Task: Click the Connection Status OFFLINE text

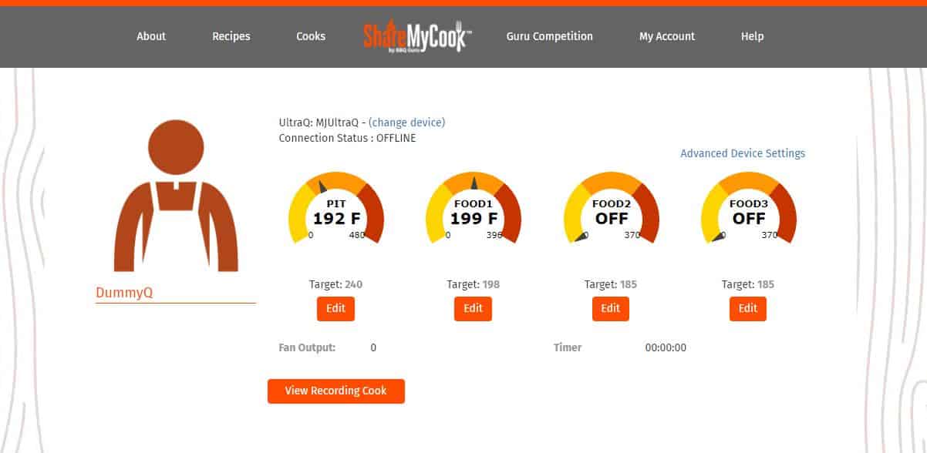Action: [x=347, y=138]
